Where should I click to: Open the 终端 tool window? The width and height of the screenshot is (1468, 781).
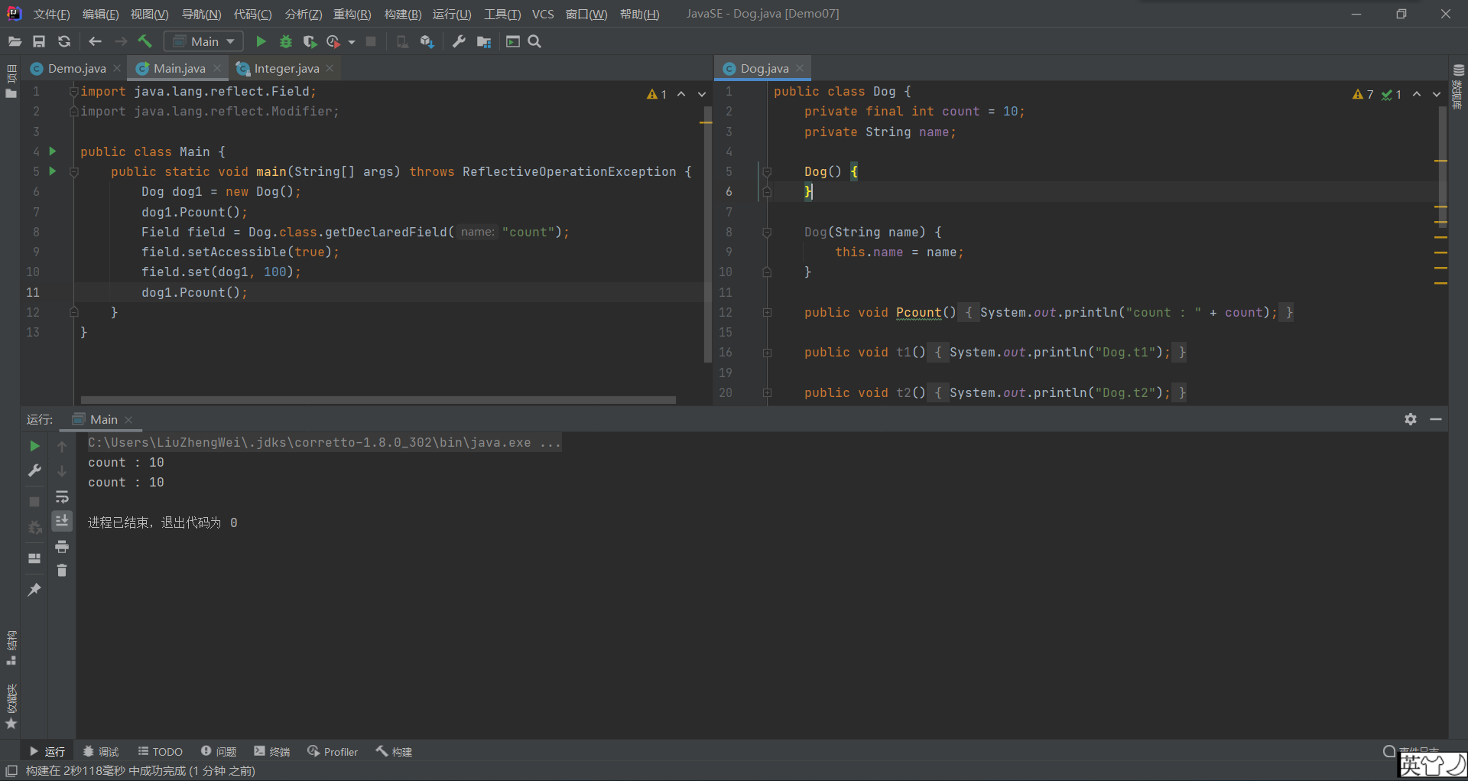coord(272,752)
